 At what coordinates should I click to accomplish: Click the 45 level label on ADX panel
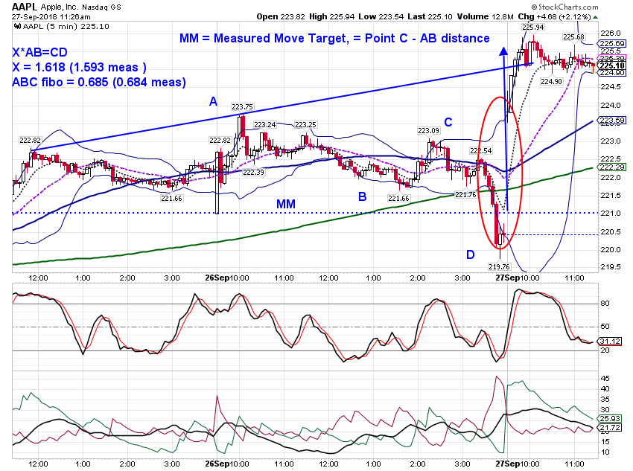(x=605, y=378)
